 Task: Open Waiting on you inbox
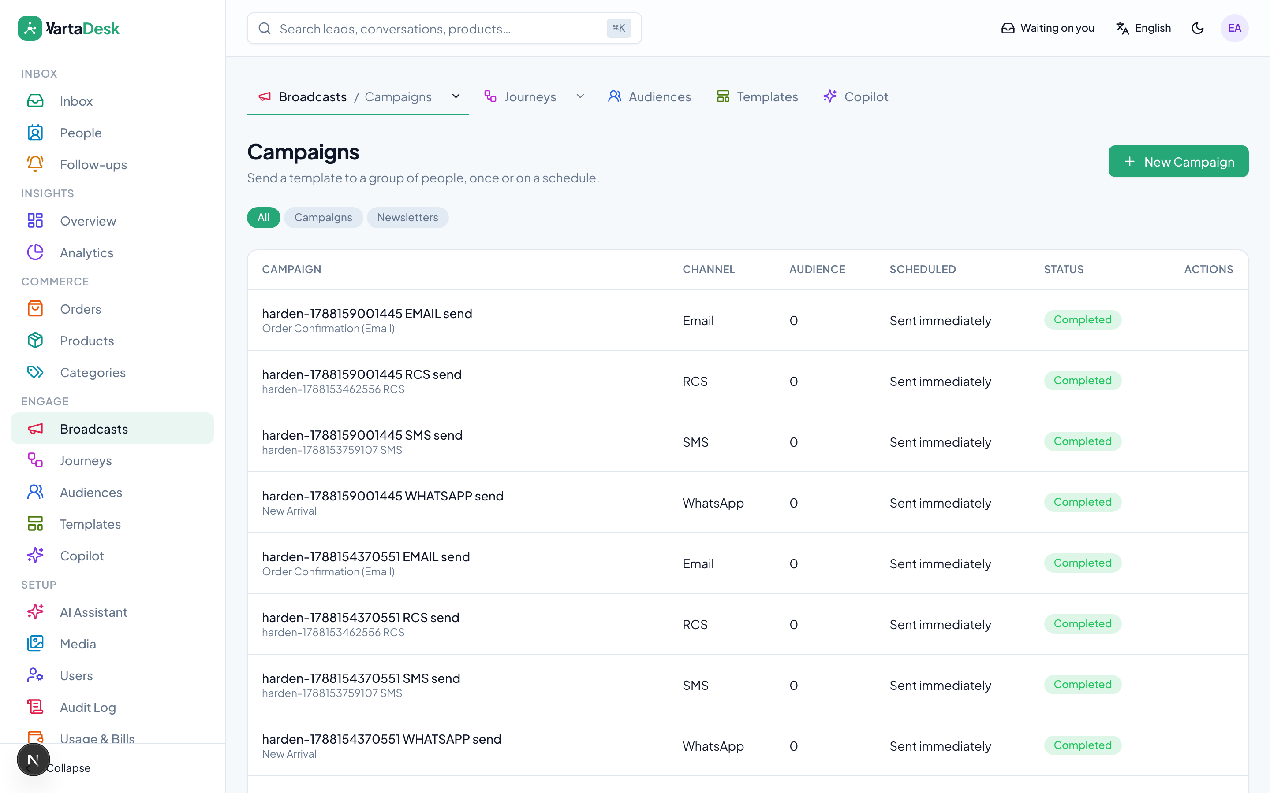click(1047, 28)
